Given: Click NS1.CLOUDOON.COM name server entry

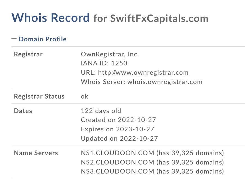Looking at the screenshot, I should (153, 153).
